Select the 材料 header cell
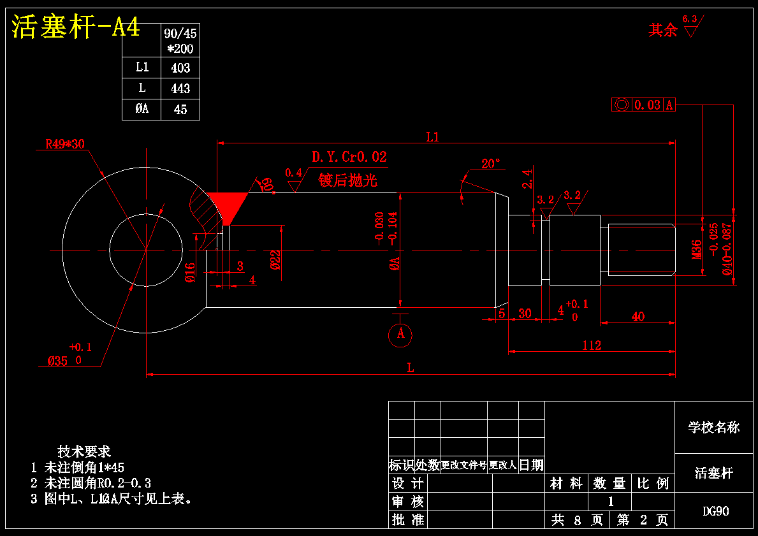The width and height of the screenshot is (758, 536). (566, 483)
